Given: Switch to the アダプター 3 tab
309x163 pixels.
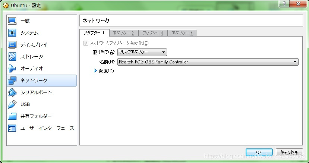Looking at the screenshot, I should 153,33.
